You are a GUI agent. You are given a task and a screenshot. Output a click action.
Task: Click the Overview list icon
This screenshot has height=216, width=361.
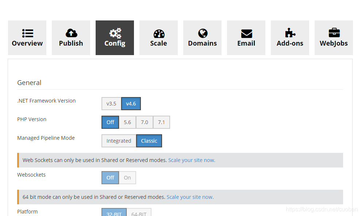28,33
